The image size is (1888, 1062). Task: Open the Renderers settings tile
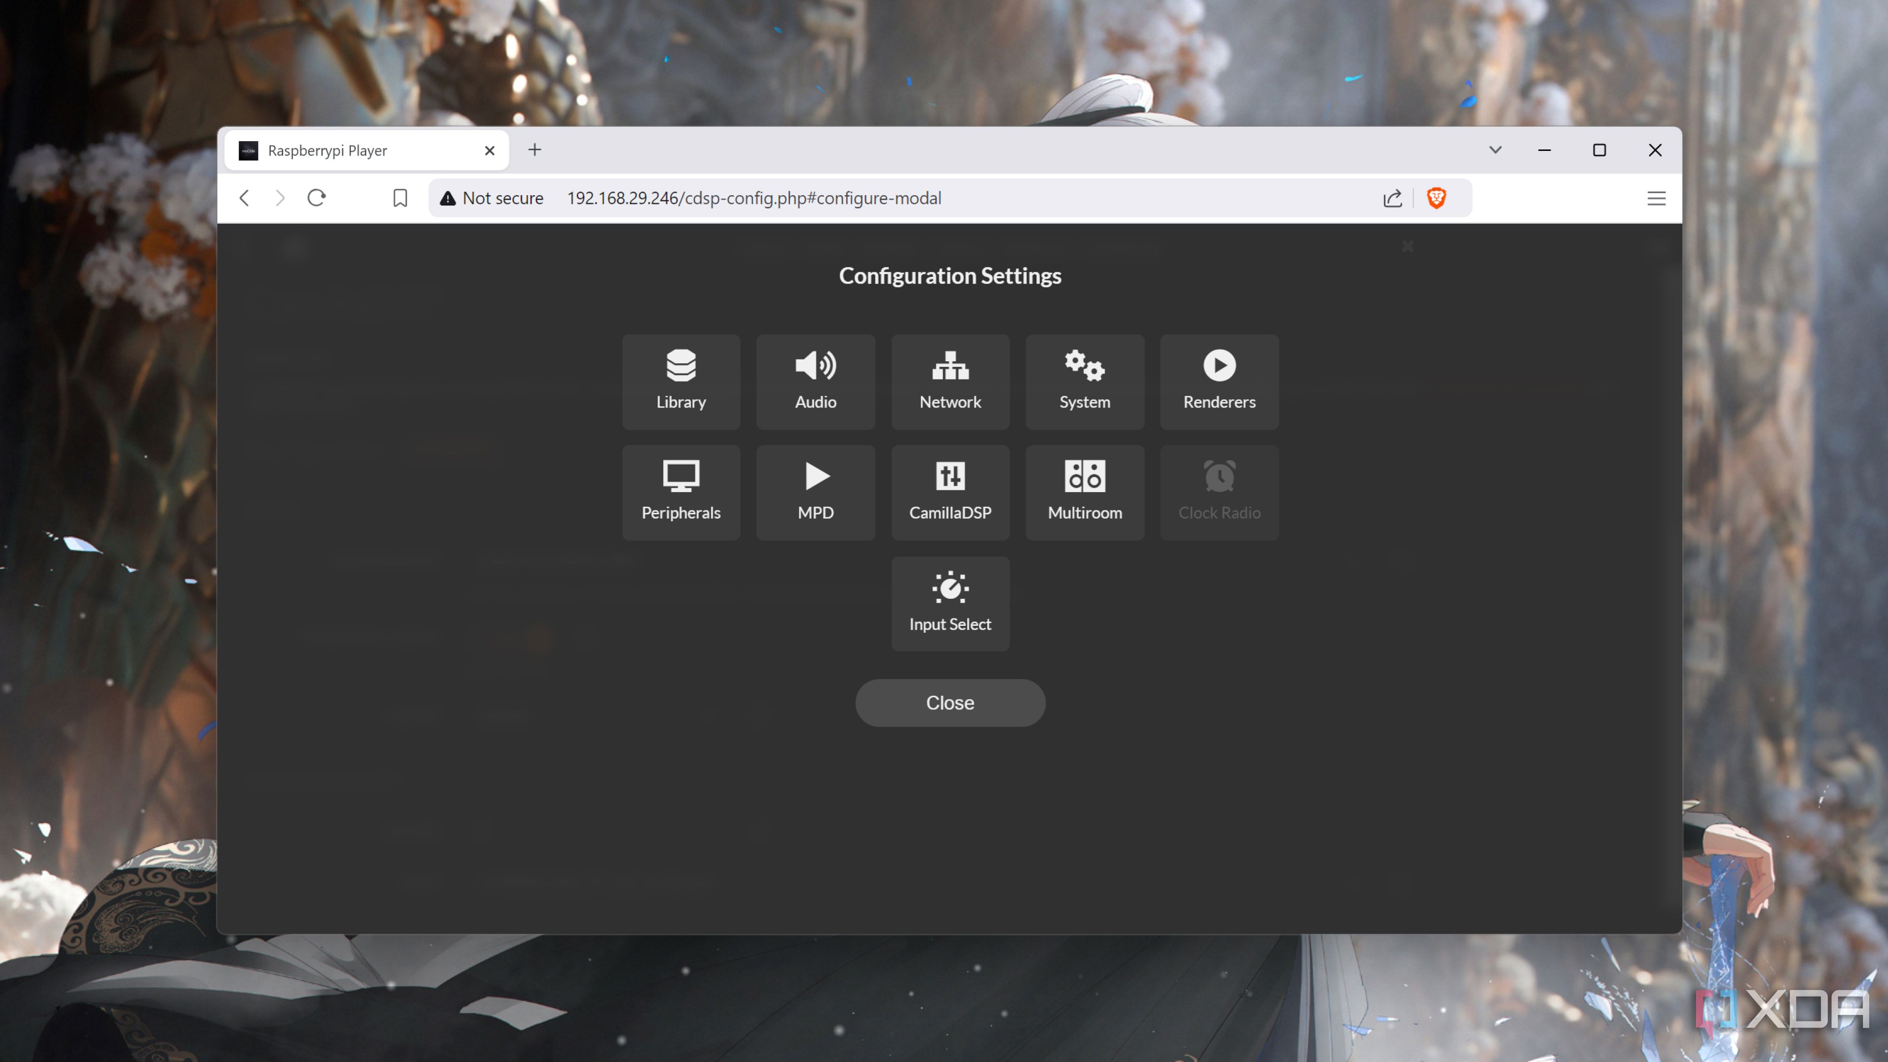point(1219,381)
